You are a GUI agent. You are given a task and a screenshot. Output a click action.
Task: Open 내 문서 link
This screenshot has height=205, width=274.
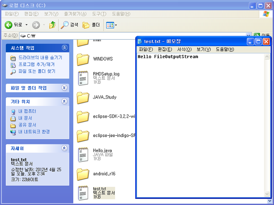[25, 118]
